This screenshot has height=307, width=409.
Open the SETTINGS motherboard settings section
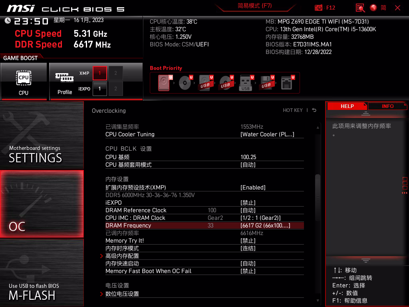coord(42,136)
